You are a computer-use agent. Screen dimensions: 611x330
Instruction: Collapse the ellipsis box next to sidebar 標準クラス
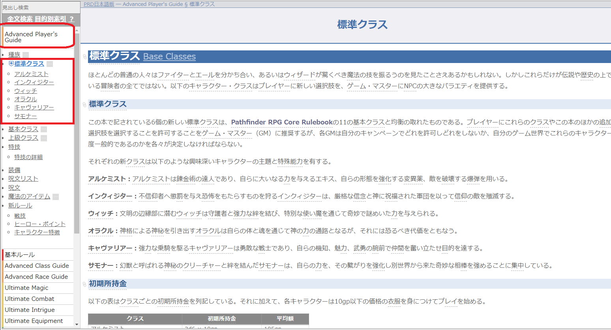50,64
